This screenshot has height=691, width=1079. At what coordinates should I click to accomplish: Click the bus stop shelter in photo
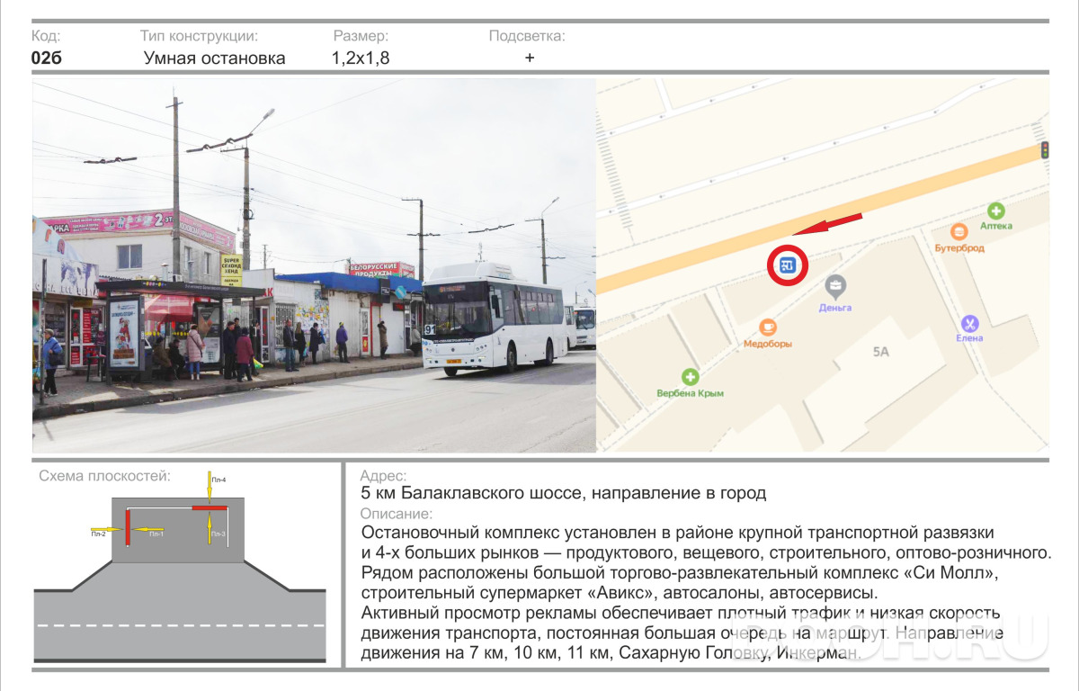tap(180, 330)
